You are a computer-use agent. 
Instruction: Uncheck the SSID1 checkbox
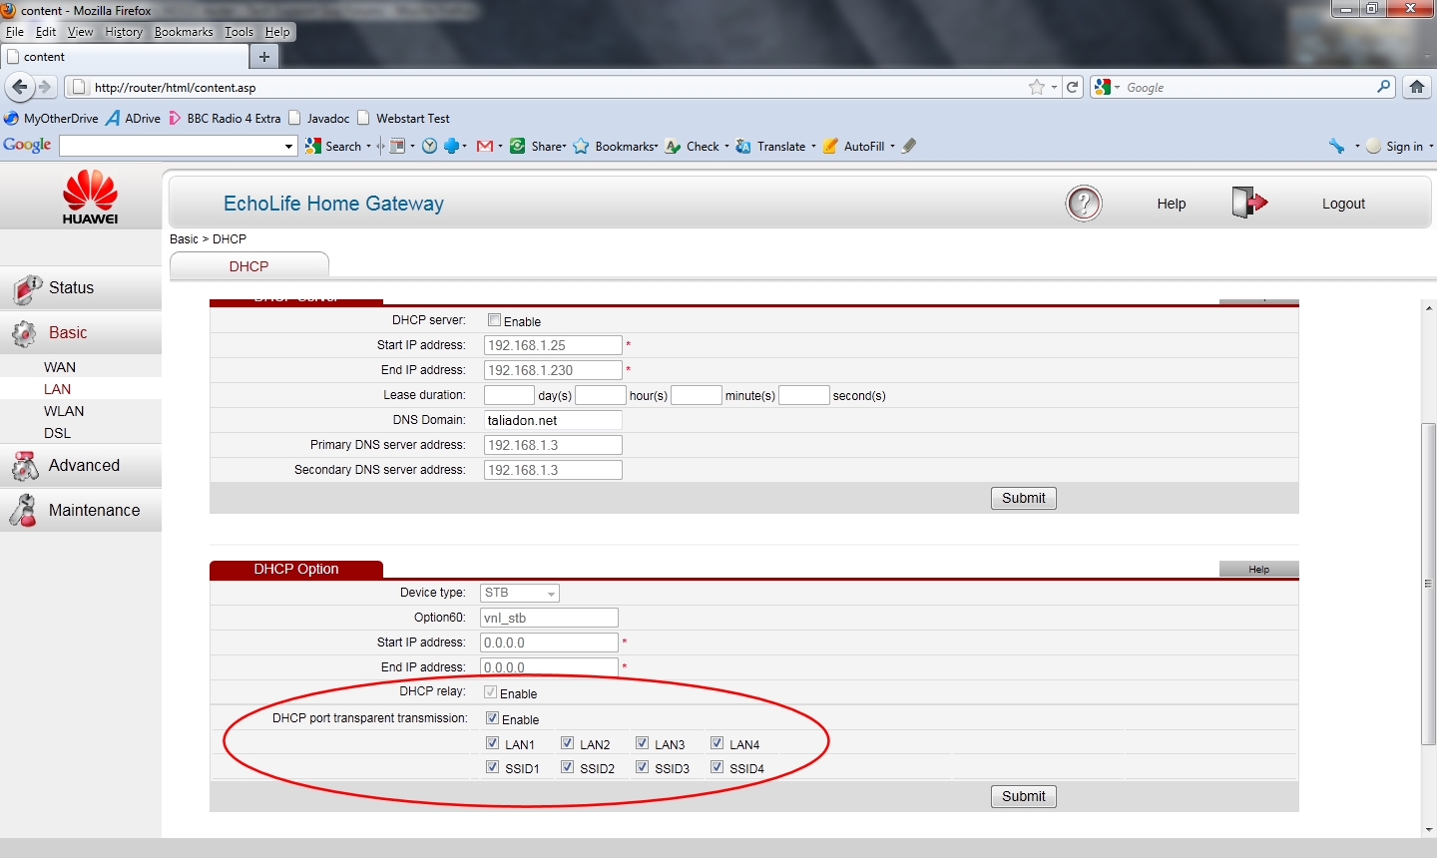click(x=492, y=766)
